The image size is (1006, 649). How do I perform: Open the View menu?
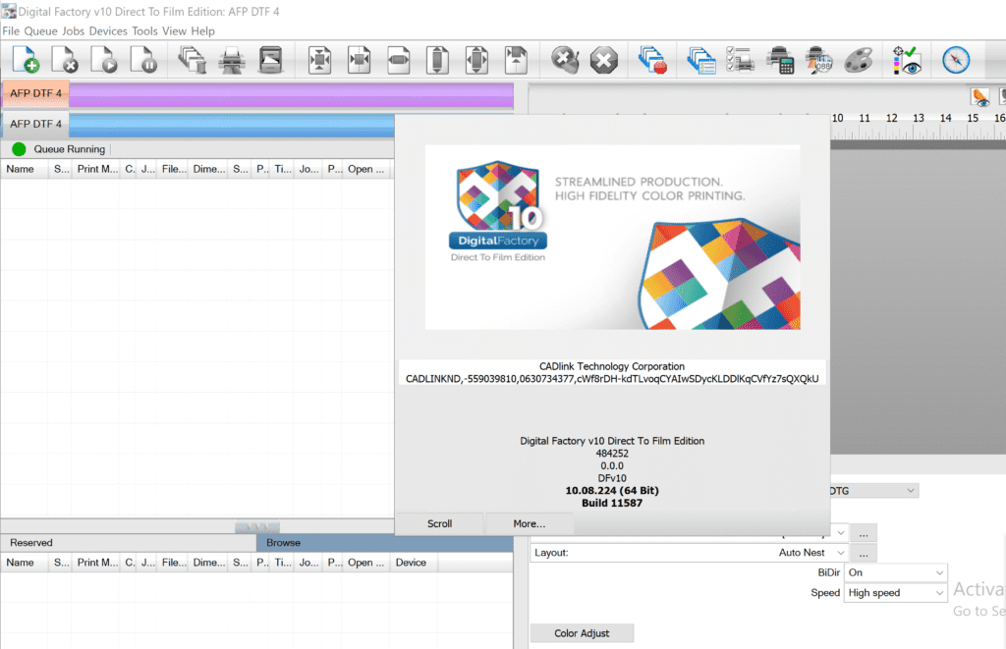174,30
